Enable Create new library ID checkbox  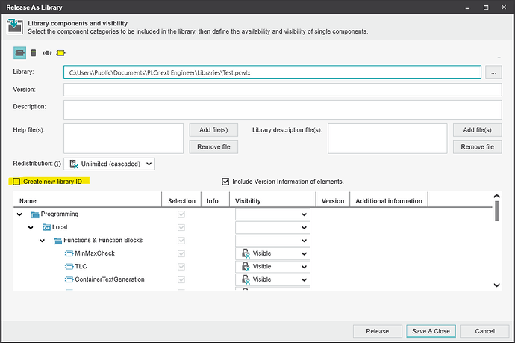[x=16, y=182]
